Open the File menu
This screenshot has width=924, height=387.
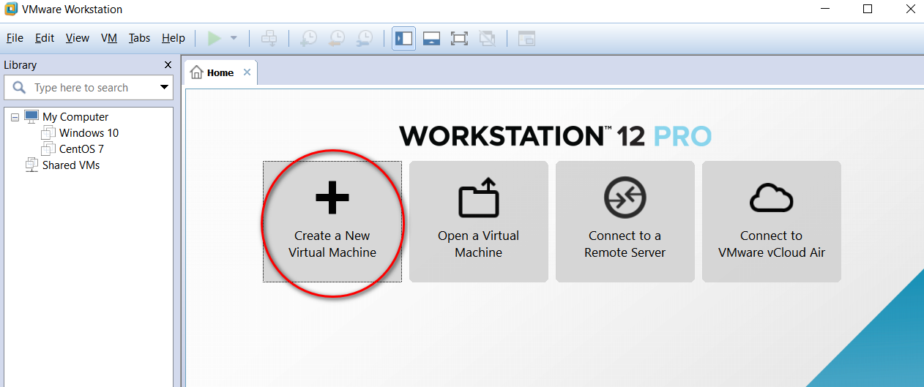(x=15, y=38)
